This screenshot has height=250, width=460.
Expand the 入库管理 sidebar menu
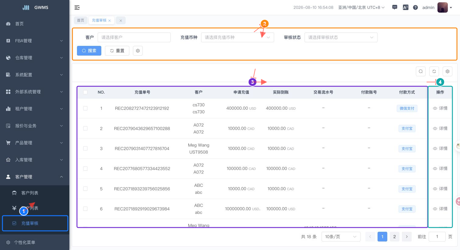(35, 160)
